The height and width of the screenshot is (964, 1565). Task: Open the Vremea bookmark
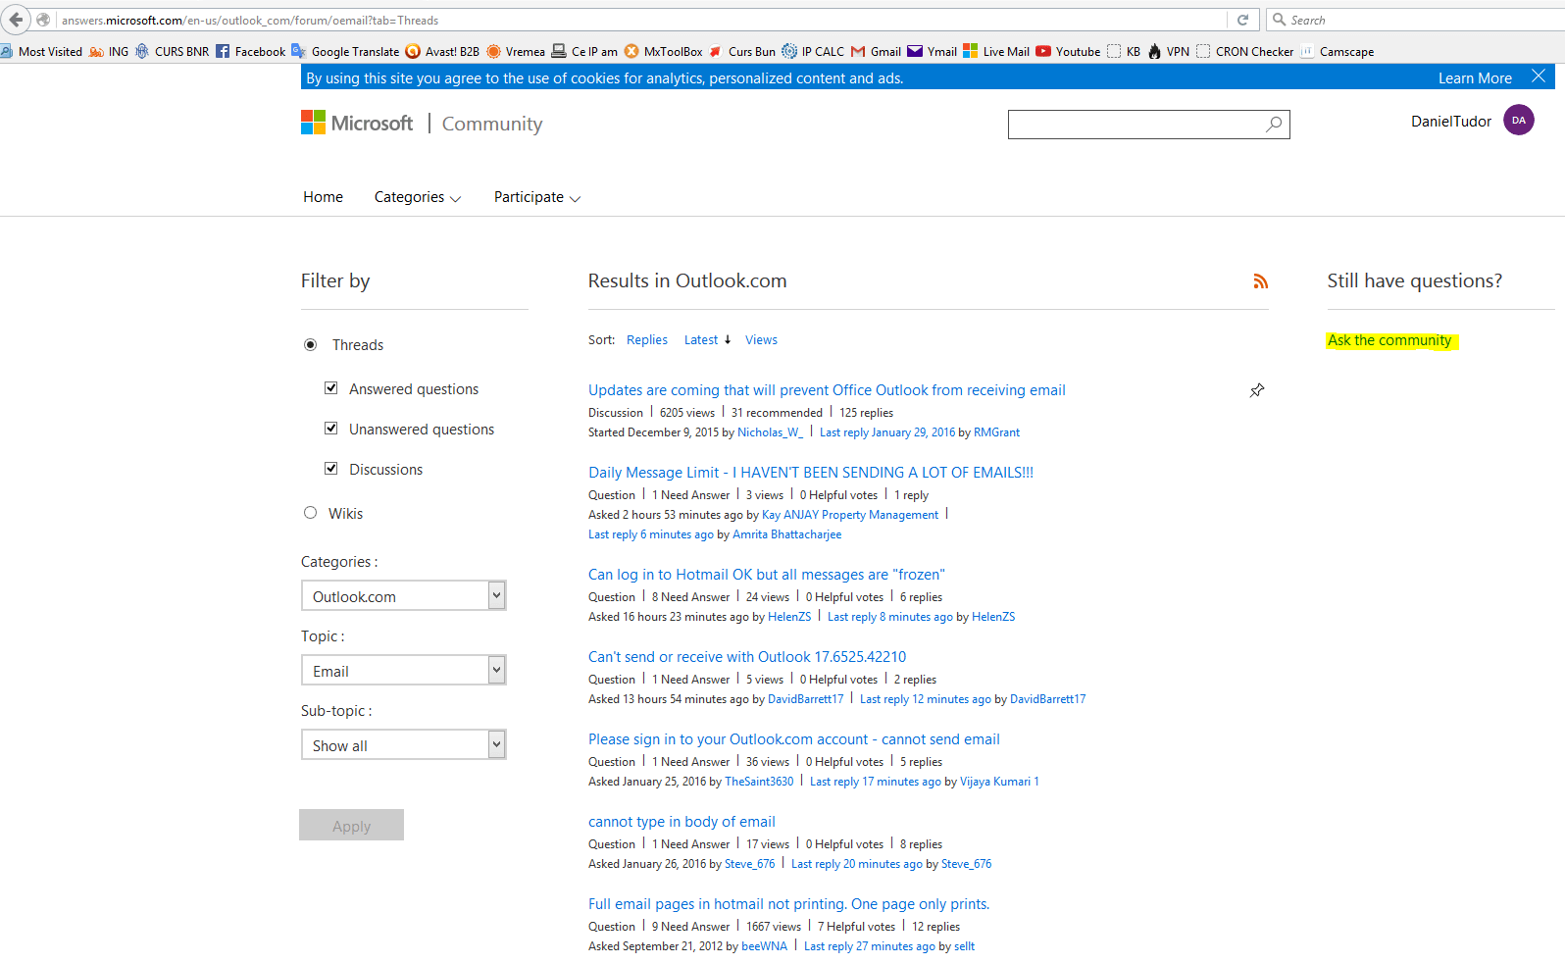(x=516, y=52)
